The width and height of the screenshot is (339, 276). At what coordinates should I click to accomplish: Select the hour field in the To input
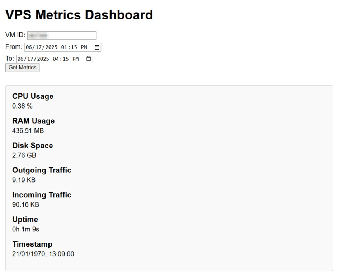[x=55, y=59]
